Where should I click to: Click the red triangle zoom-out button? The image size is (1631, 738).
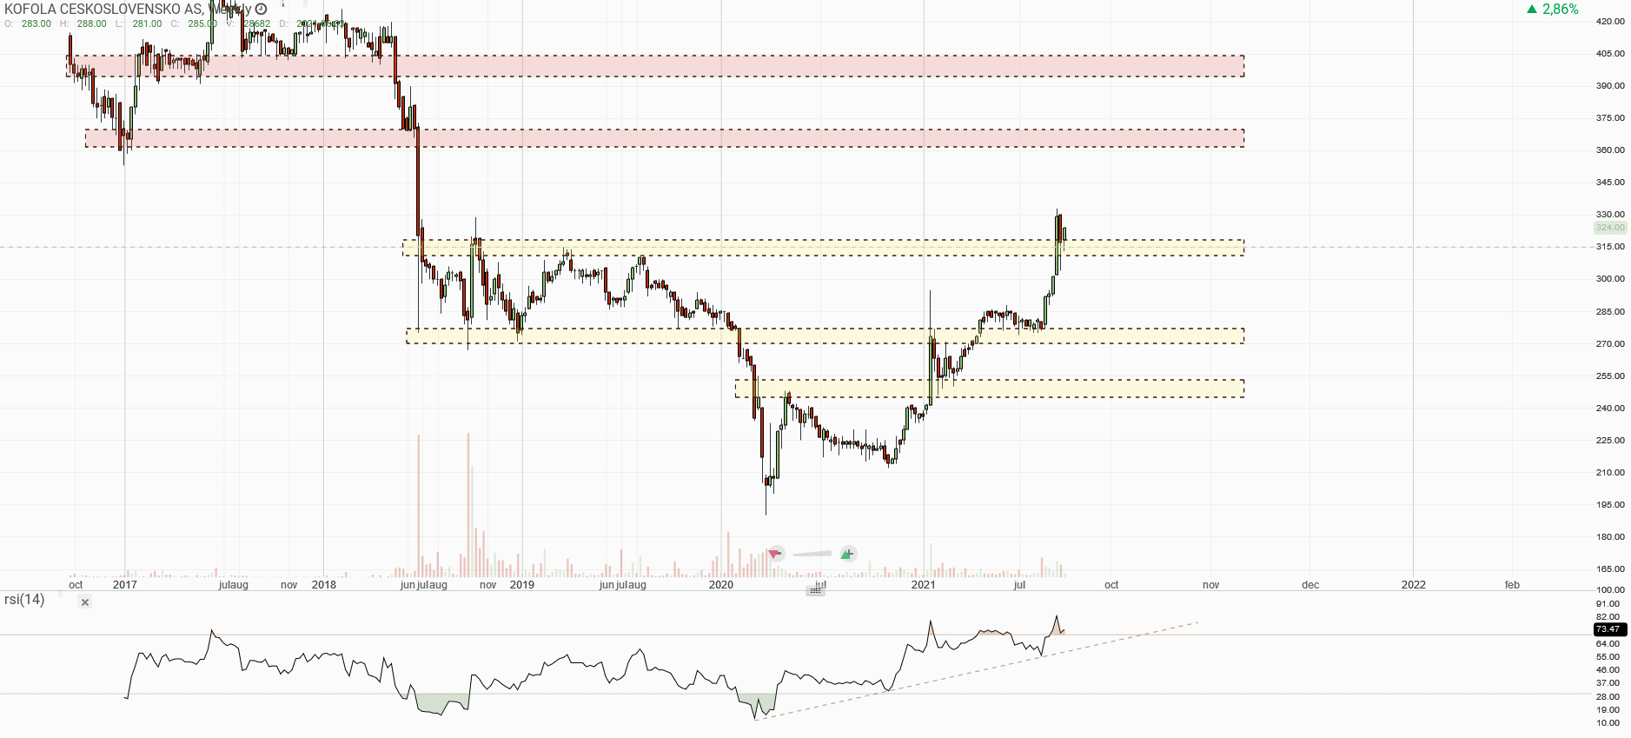(775, 554)
